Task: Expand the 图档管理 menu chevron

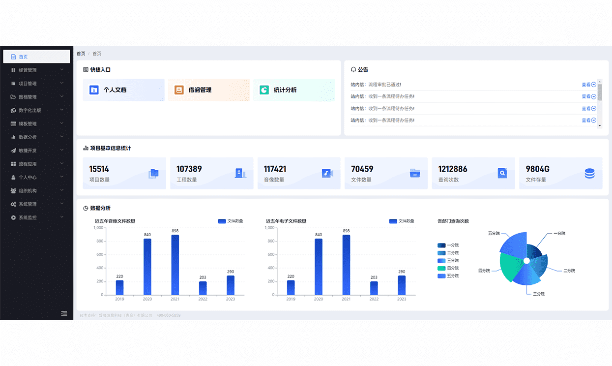Action: 61,97
